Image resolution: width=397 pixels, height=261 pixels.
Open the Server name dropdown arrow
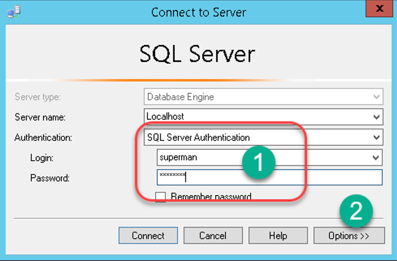pyautogui.click(x=376, y=116)
